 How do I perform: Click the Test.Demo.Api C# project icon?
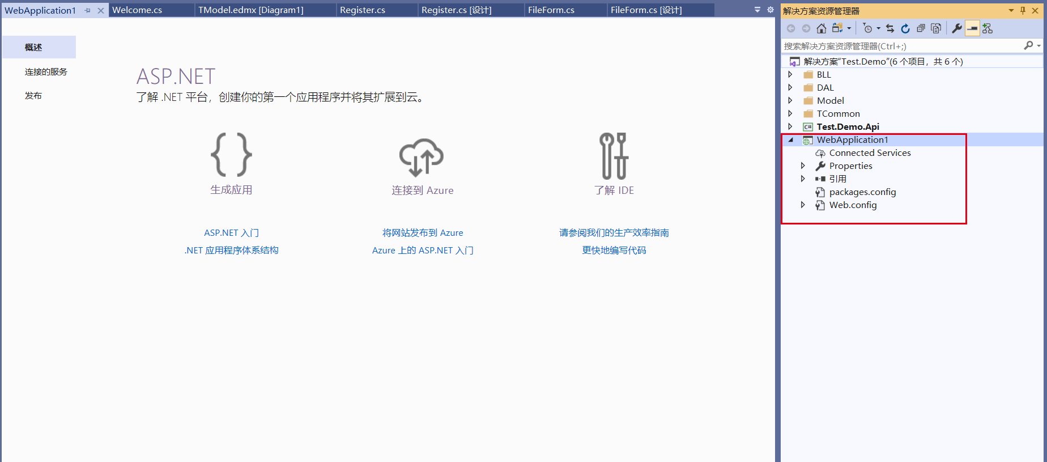click(x=808, y=126)
